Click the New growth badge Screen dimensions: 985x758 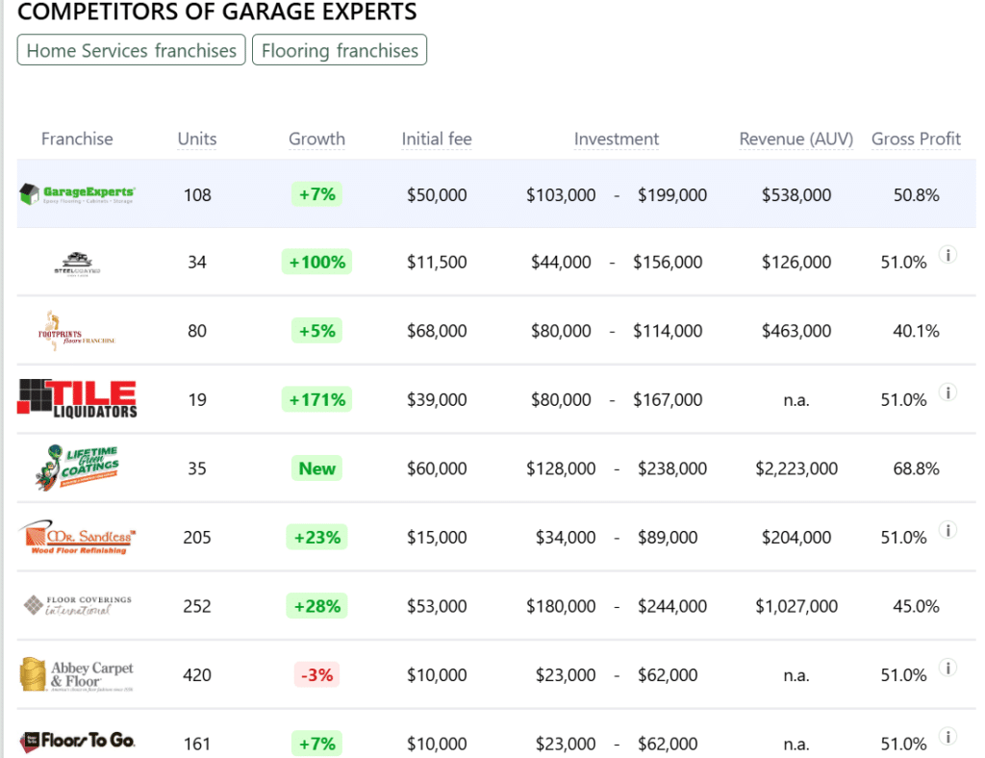click(316, 468)
